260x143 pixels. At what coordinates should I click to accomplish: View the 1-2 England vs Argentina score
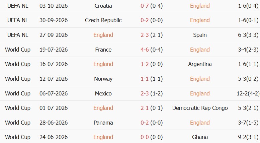coord(145,64)
